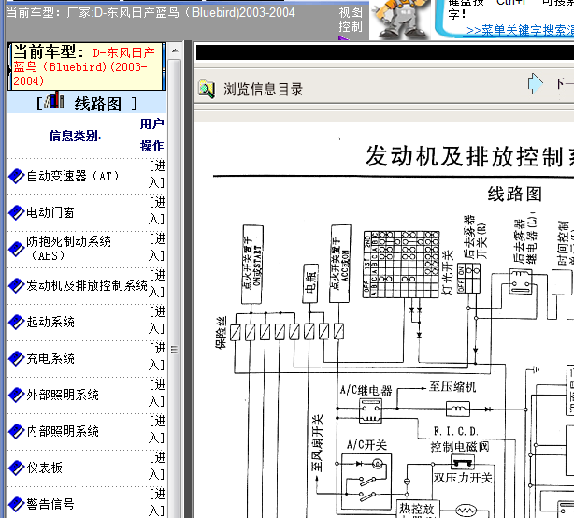Image resolution: width=574 pixels, height=518 pixels.
Task: Click the books icon in 线路图 header
Action: tap(54, 100)
